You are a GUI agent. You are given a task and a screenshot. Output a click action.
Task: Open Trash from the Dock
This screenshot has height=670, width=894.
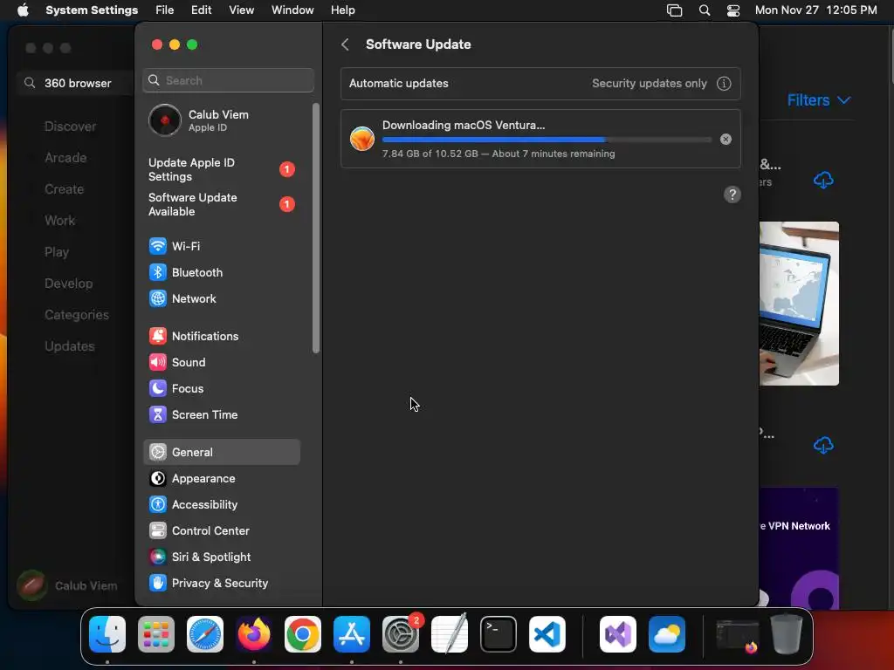pyautogui.click(x=787, y=634)
